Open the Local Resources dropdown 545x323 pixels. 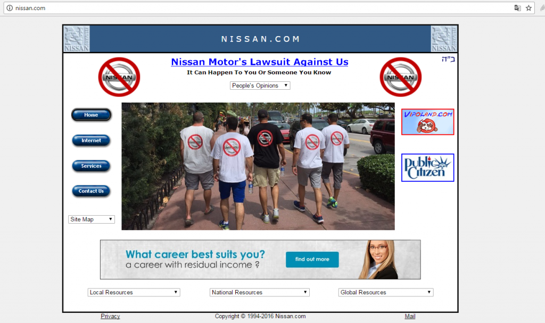[134, 293]
